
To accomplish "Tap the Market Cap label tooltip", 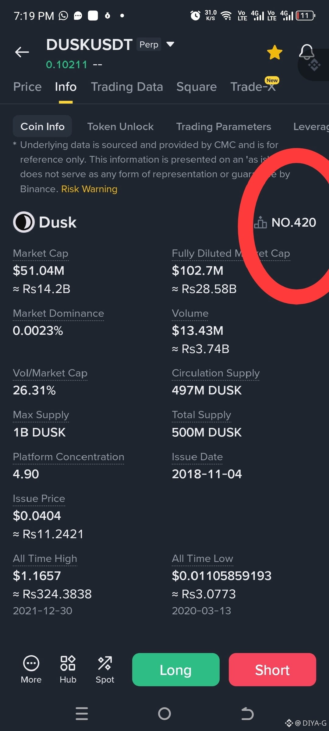I will 41,253.
